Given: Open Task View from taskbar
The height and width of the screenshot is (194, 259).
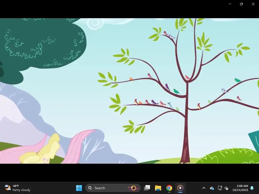Looking at the screenshot, I should click(147, 188).
